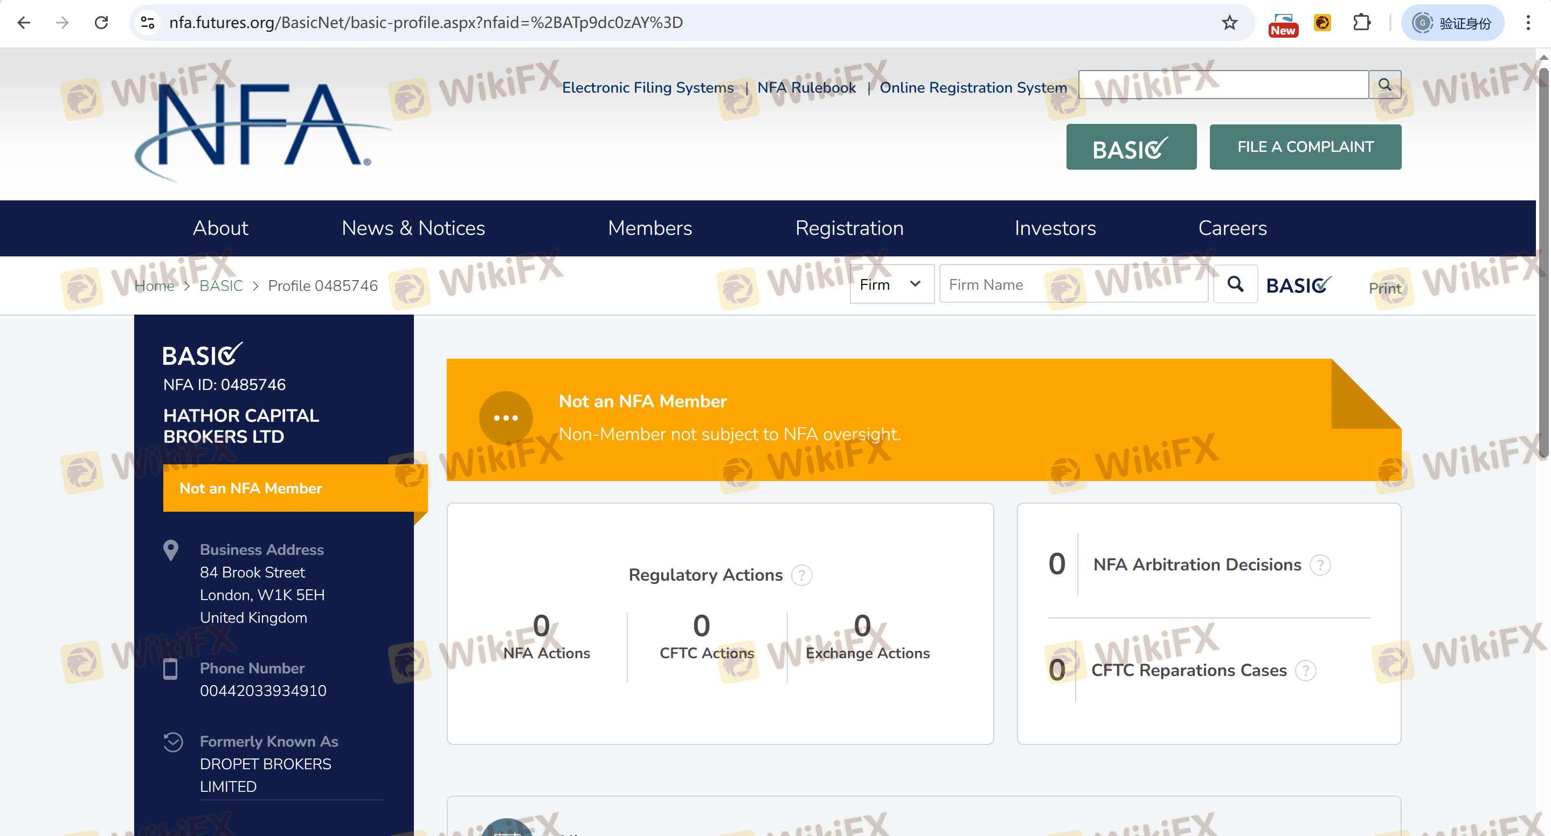Click BASIC breadcrumb link
The width and height of the screenshot is (1551, 836).
click(x=221, y=286)
